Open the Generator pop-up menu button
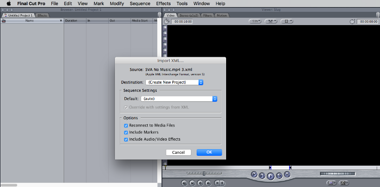 tap(343, 183)
